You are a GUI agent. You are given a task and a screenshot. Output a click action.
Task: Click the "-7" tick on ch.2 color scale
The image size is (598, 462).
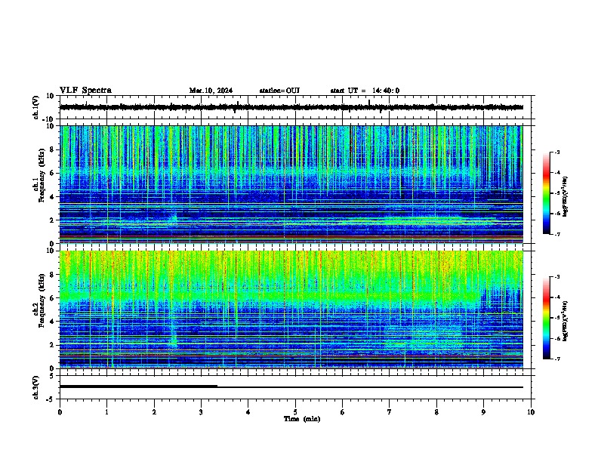(557, 359)
